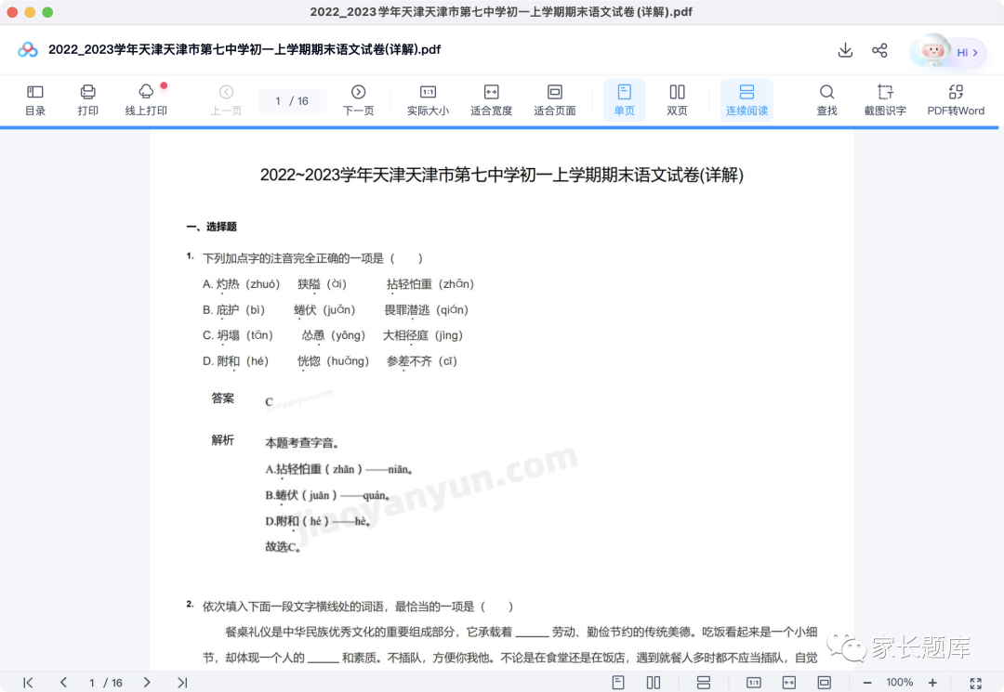The image size is (1004, 692).
Task: Activate 截图识字 screenshot OCR tool
Action: coord(885,100)
